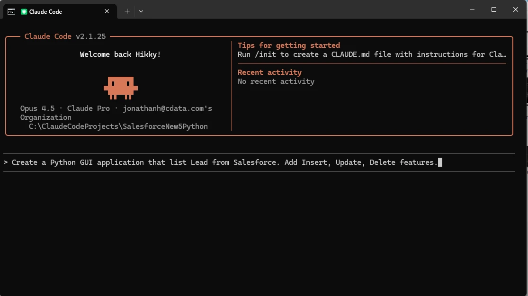Click the 'Welcome back Hikky!' message

[120, 54]
